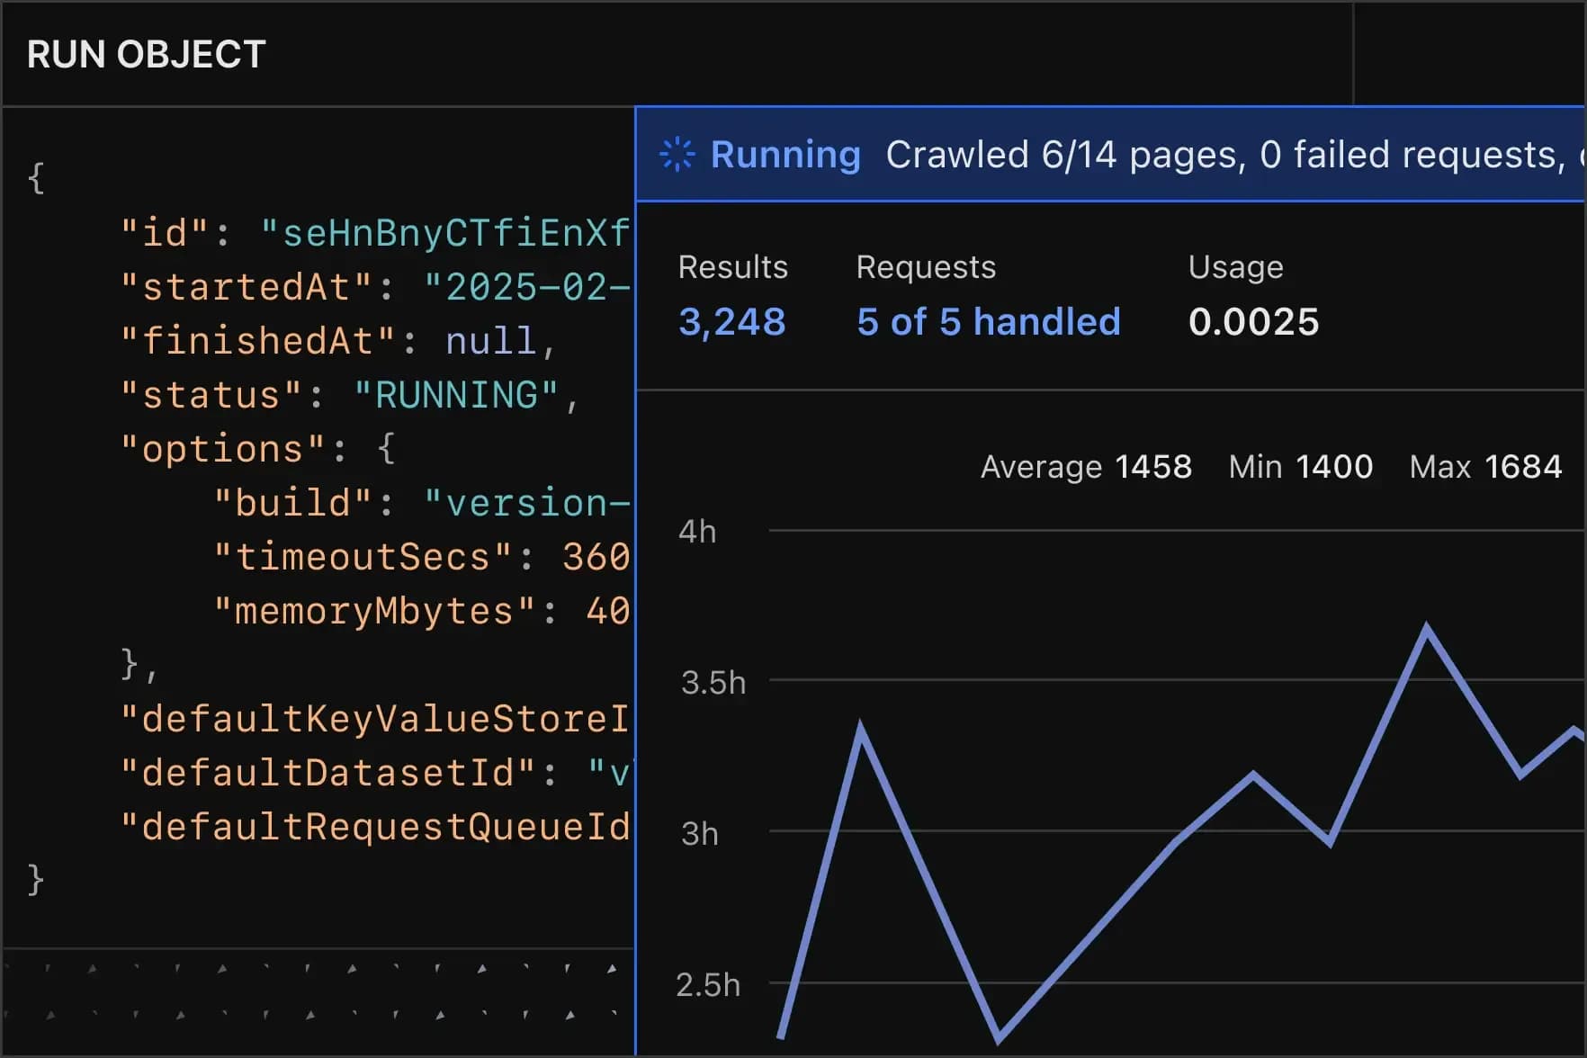Collapse the "options" object brace
The height and width of the screenshot is (1058, 1587).
point(386,449)
